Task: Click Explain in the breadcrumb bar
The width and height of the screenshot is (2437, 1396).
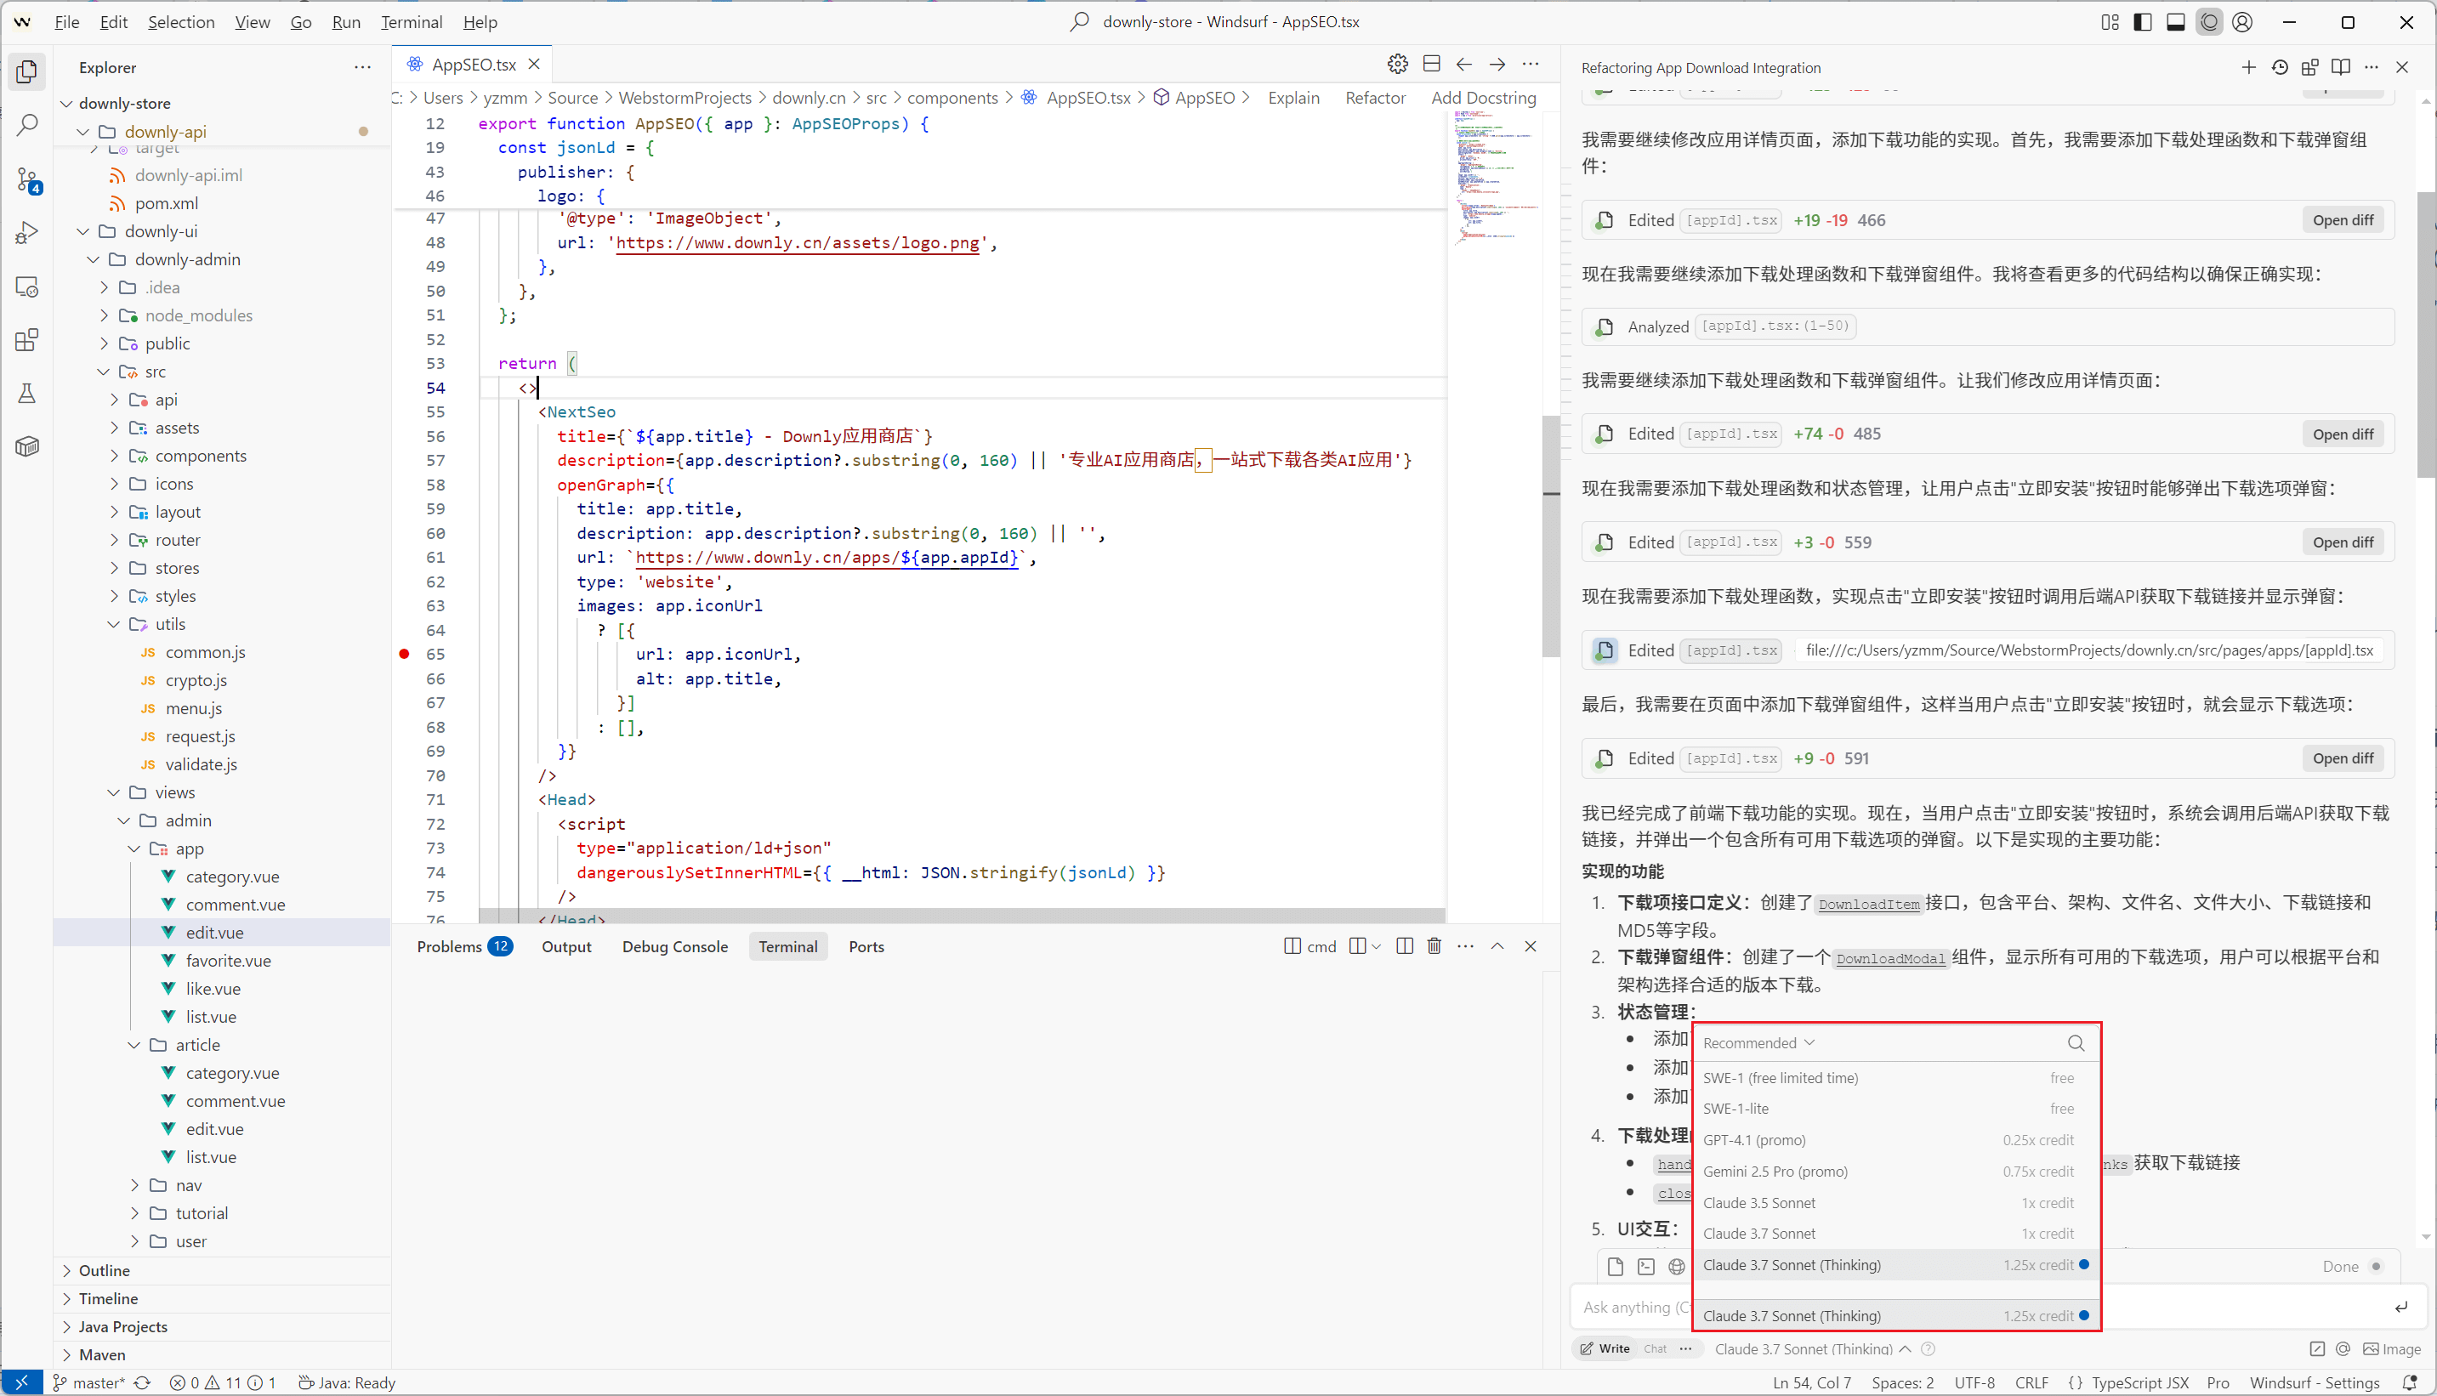Action: (x=1293, y=98)
